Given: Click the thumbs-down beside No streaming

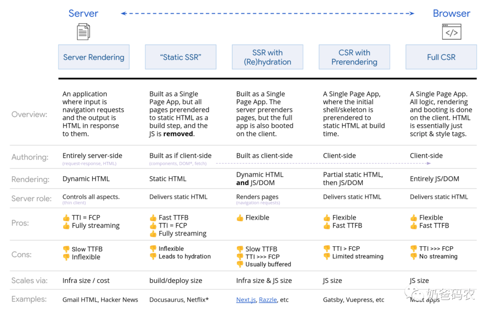Looking at the screenshot, I should pos(414,256).
